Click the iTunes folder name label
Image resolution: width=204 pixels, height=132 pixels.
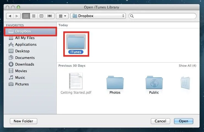76,52
